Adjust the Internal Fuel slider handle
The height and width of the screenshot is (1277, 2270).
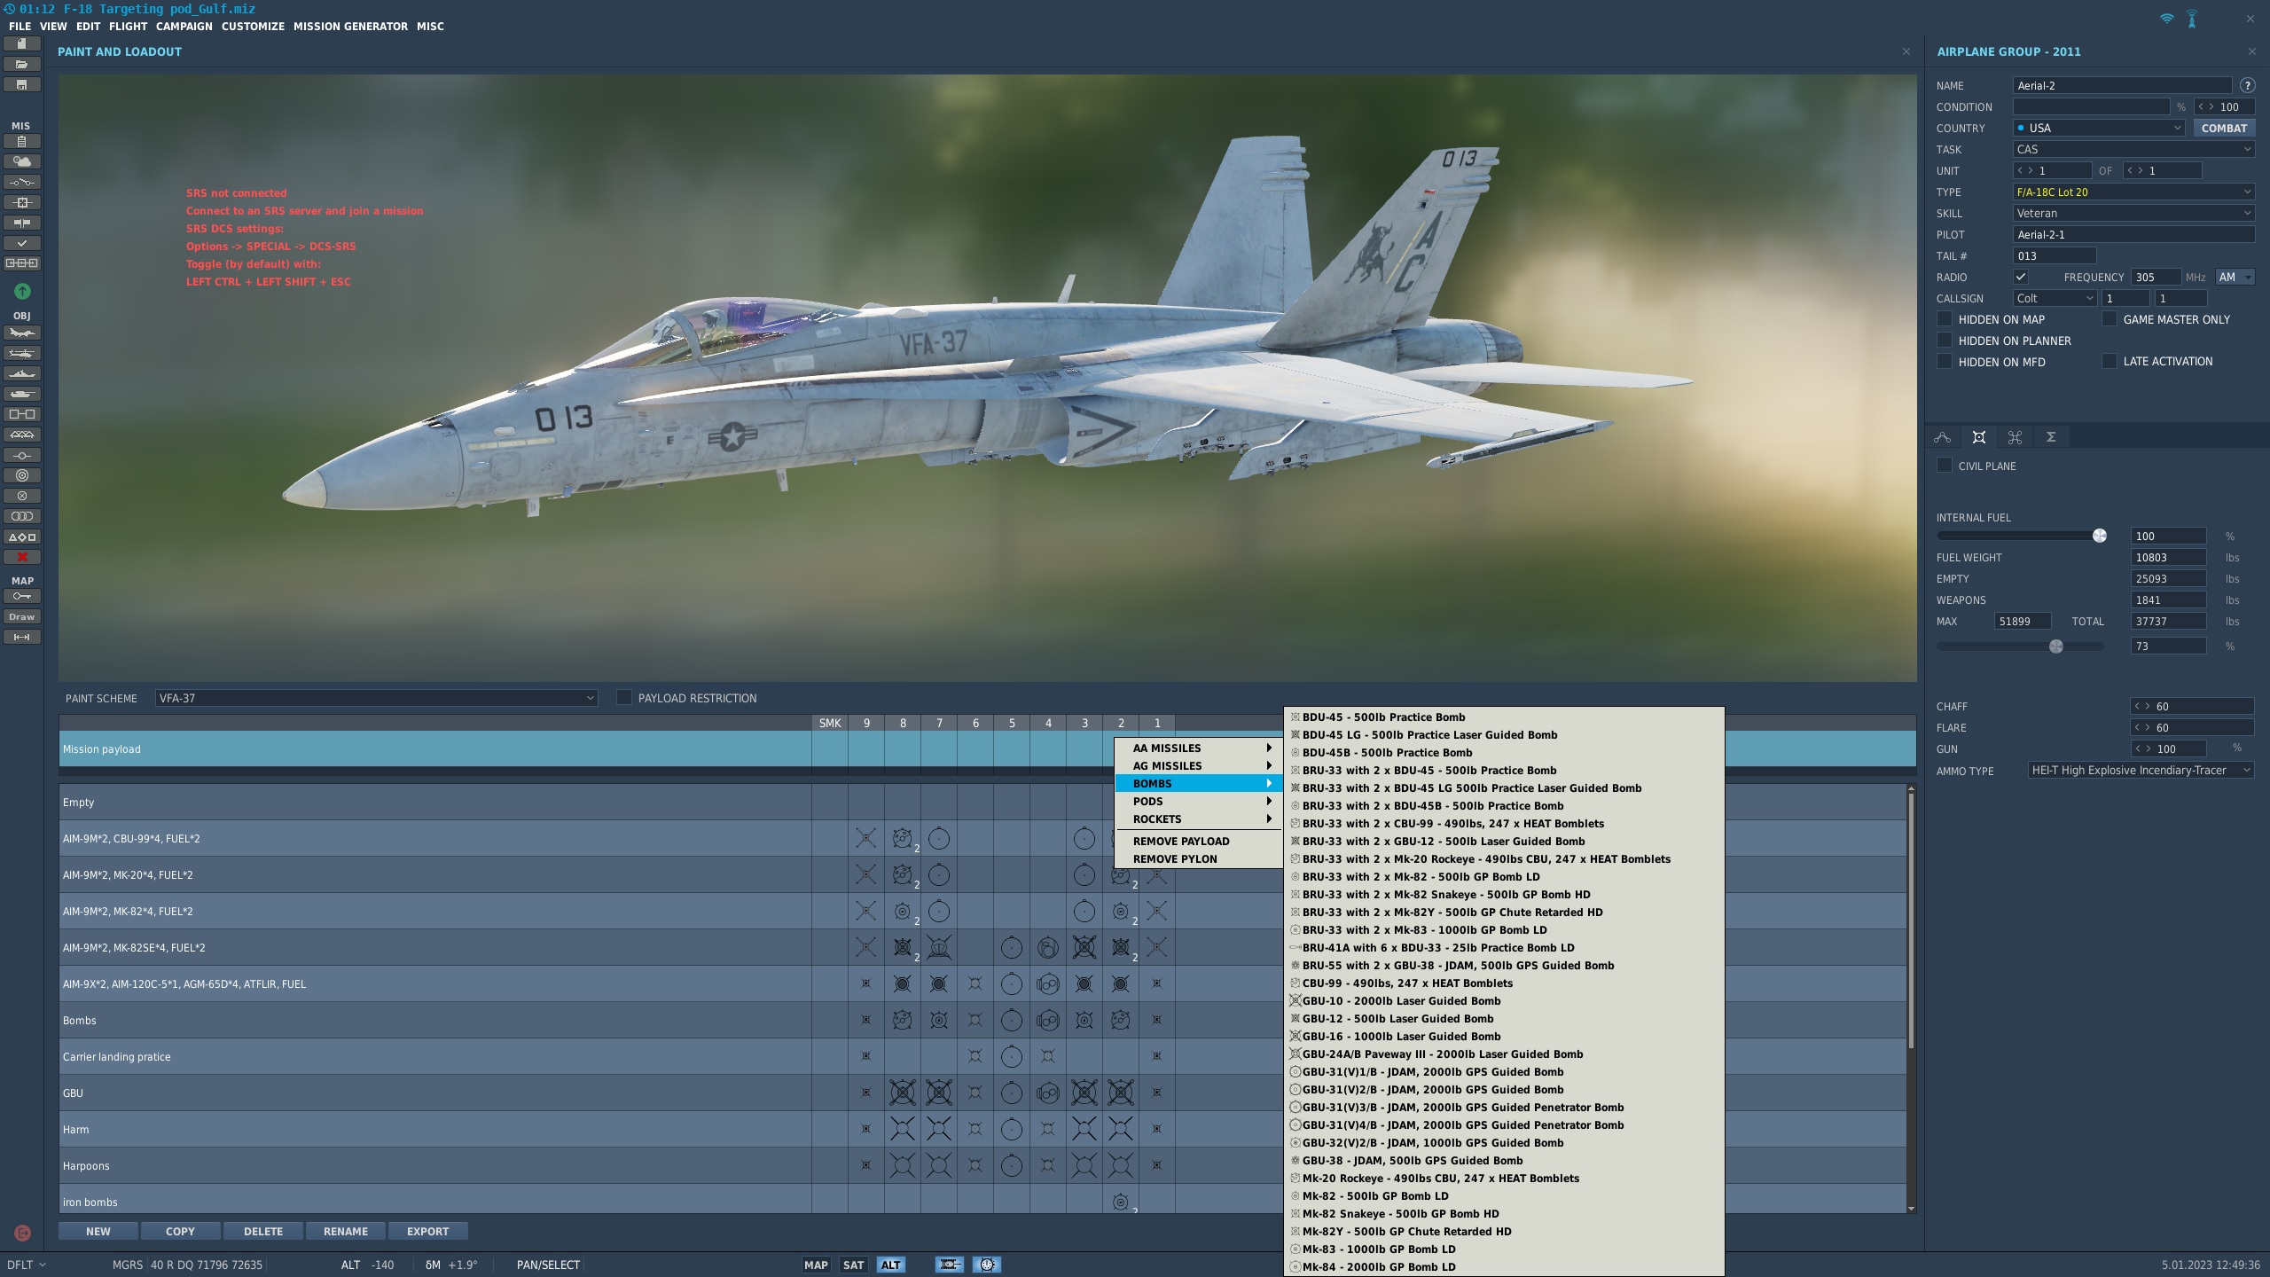pos(2100,536)
